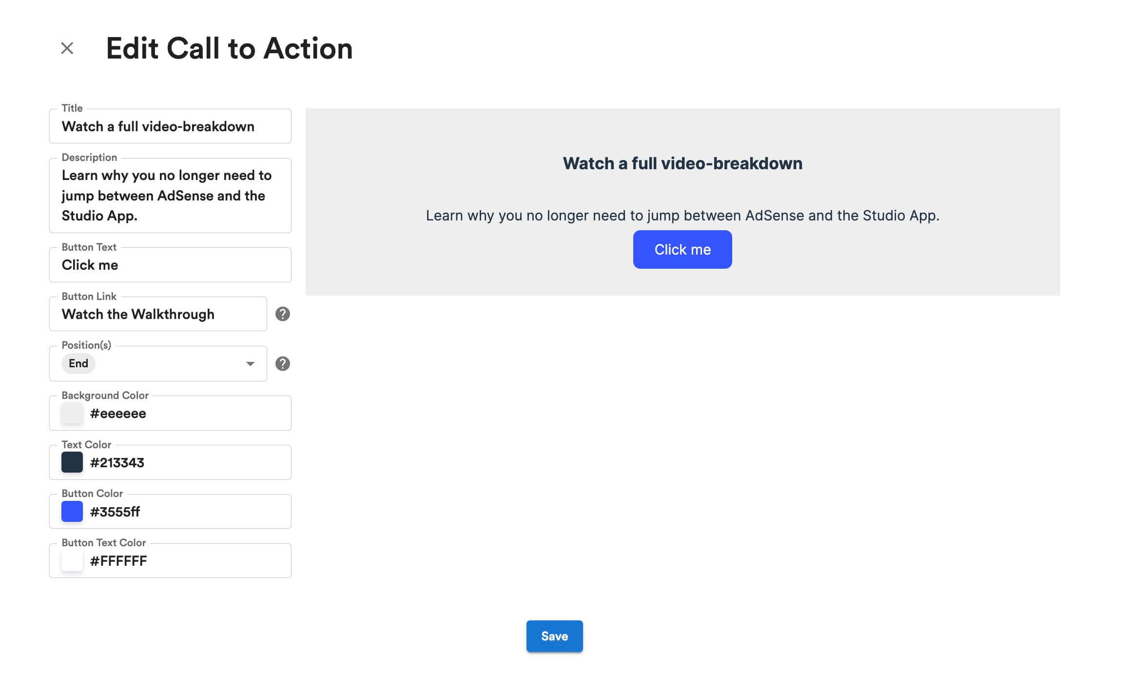Select the Background Color swatch

72,413
